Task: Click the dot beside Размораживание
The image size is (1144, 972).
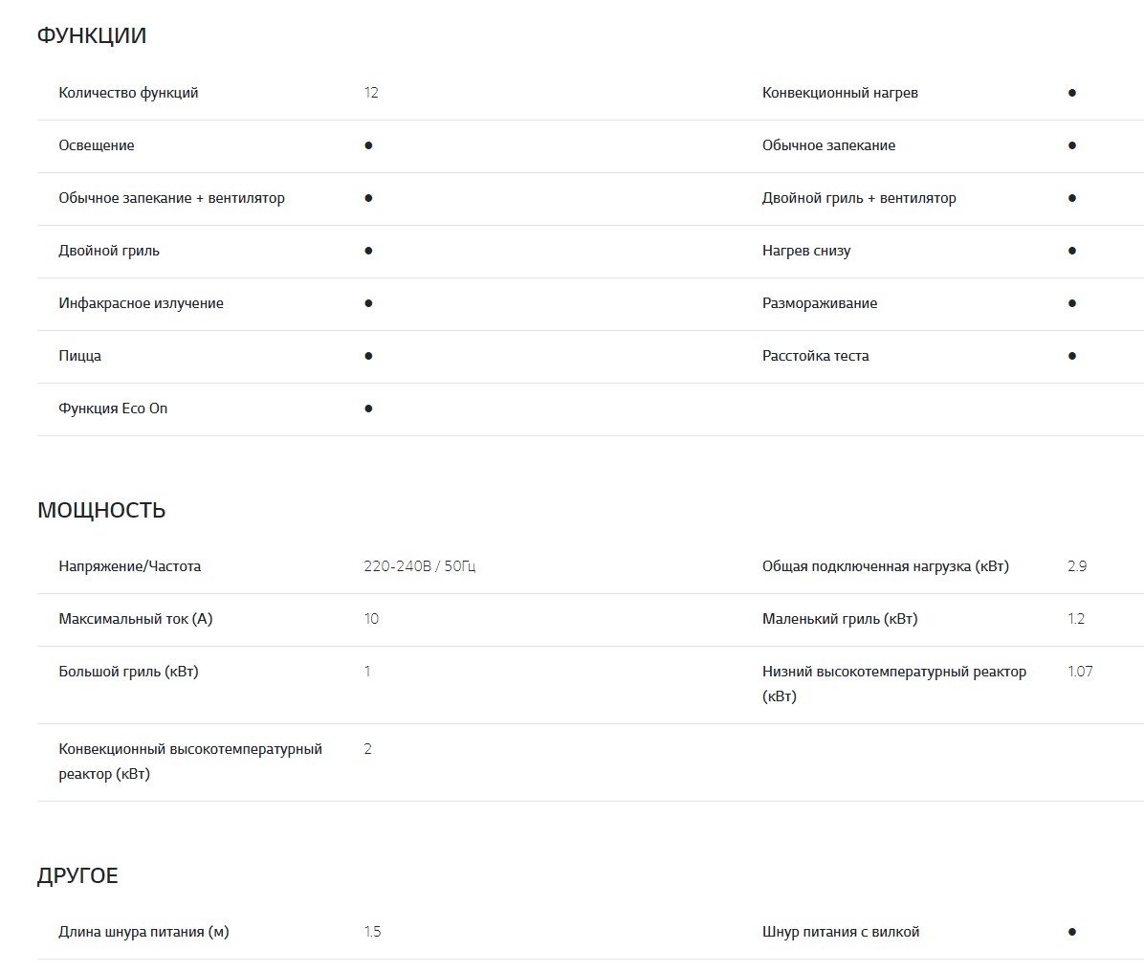Action: (1071, 303)
